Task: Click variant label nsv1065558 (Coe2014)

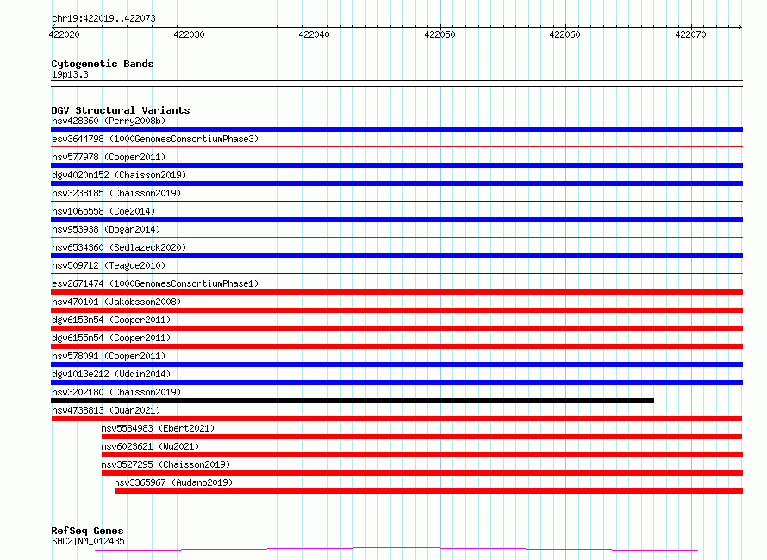Action: click(103, 211)
